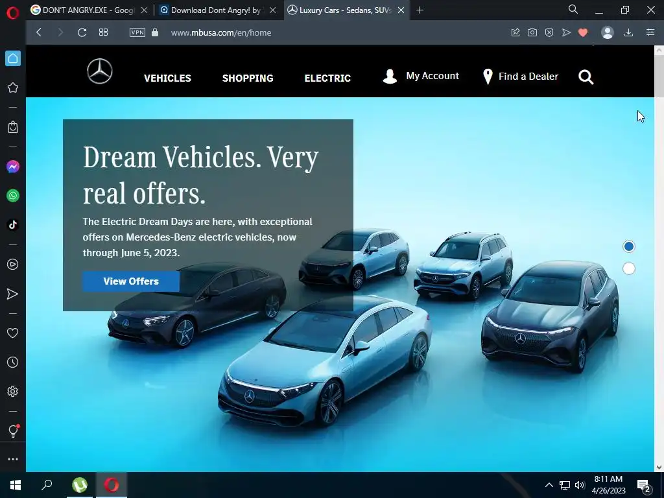Open Windows taskbar search
Image resolution: width=664 pixels, height=498 pixels.
(47, 485)
